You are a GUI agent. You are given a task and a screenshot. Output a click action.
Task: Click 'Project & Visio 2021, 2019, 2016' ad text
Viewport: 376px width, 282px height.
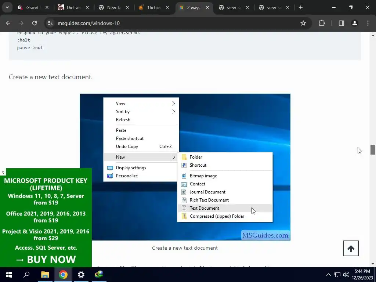coord(46,231)
